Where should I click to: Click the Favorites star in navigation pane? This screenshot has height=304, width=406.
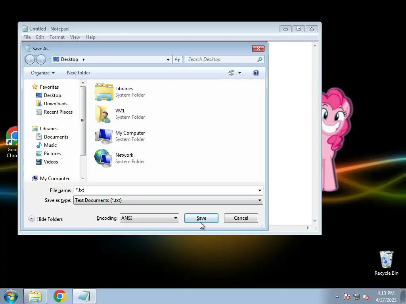point(35,87)
